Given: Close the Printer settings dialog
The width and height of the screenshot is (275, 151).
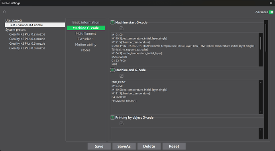Looking at the screenshot, I should [271, 3].
